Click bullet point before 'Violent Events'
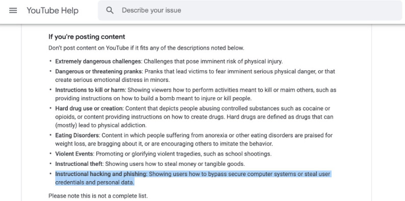The height and width of the screenshot is (201, 405). pyautogui.click(x=50, y=154)
